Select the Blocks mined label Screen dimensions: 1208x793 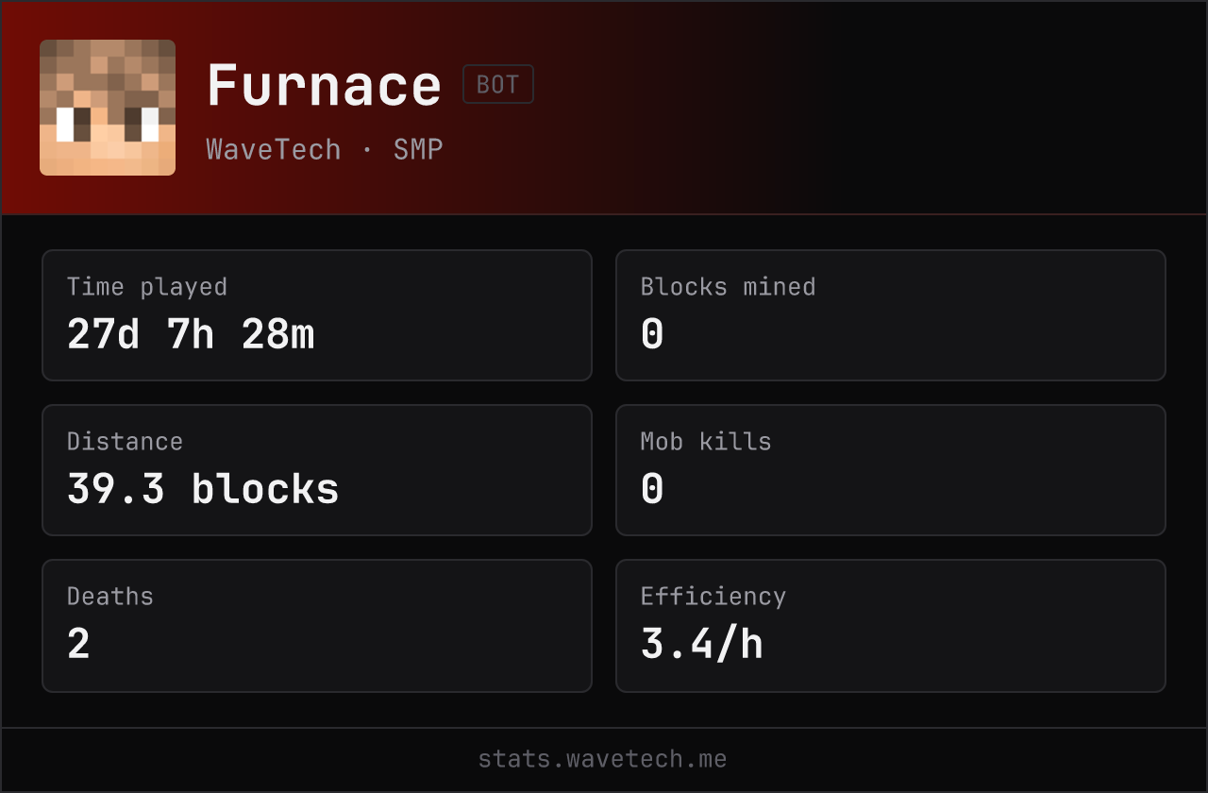(x=728, y=287)
